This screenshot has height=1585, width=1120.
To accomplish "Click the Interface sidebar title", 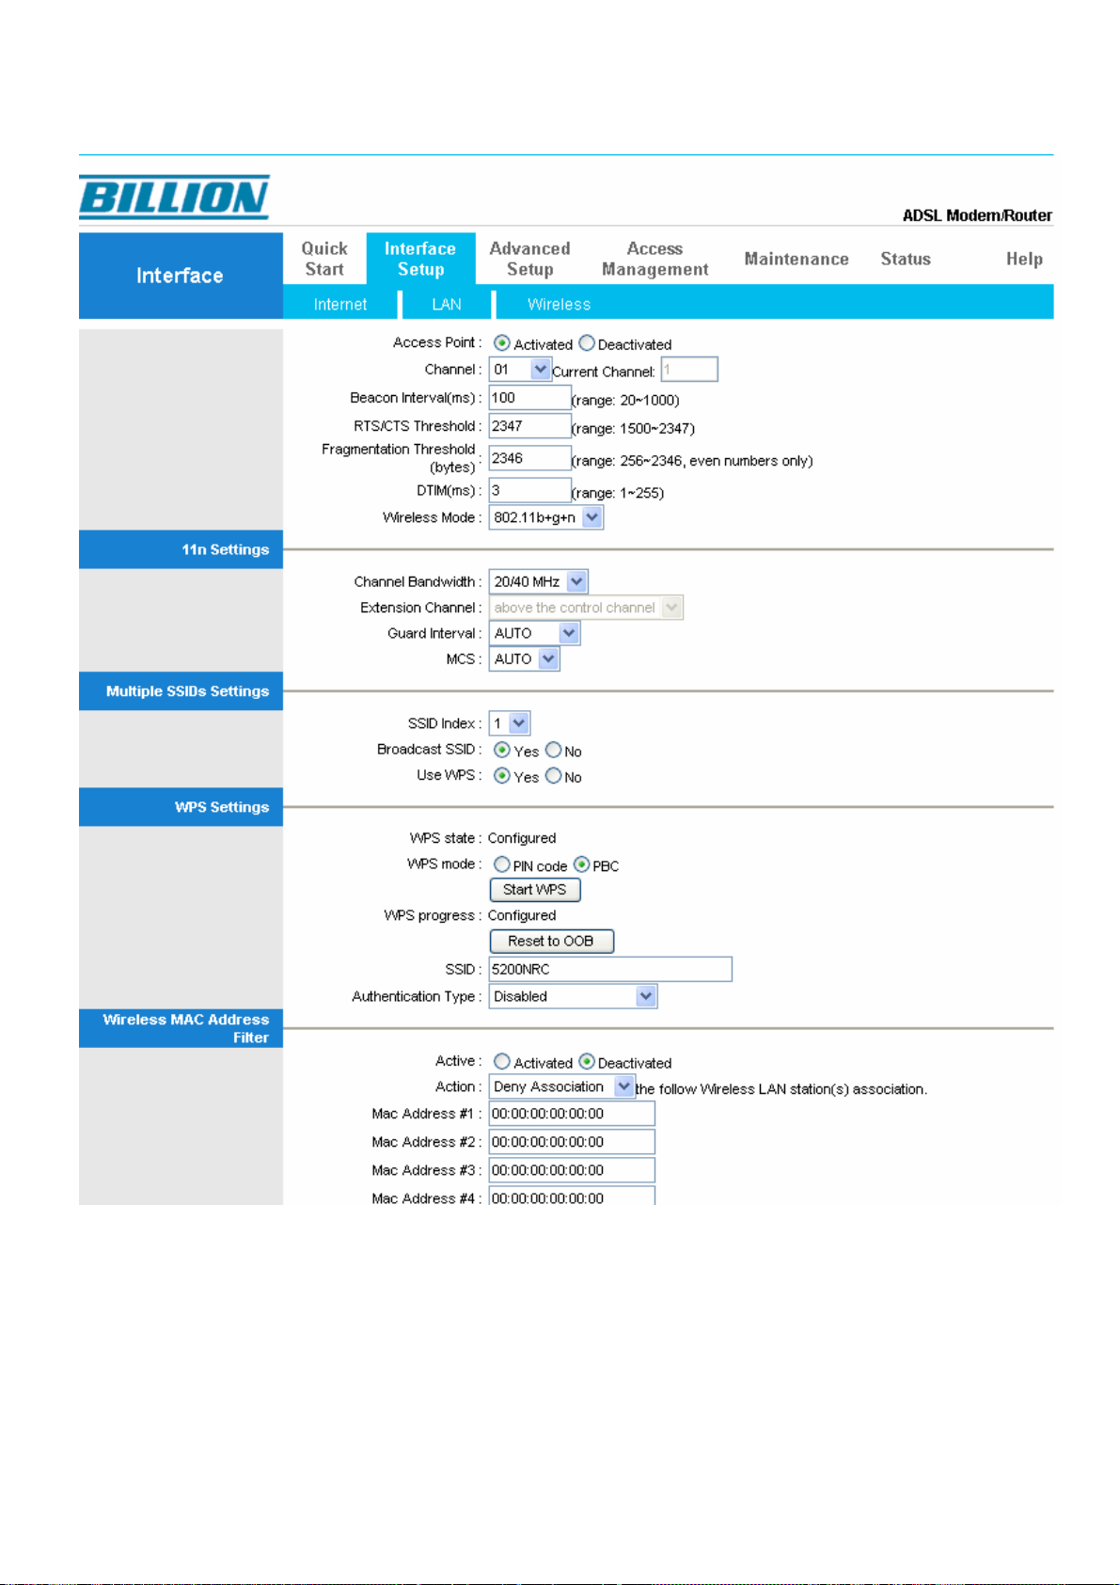I will point(180,276).
